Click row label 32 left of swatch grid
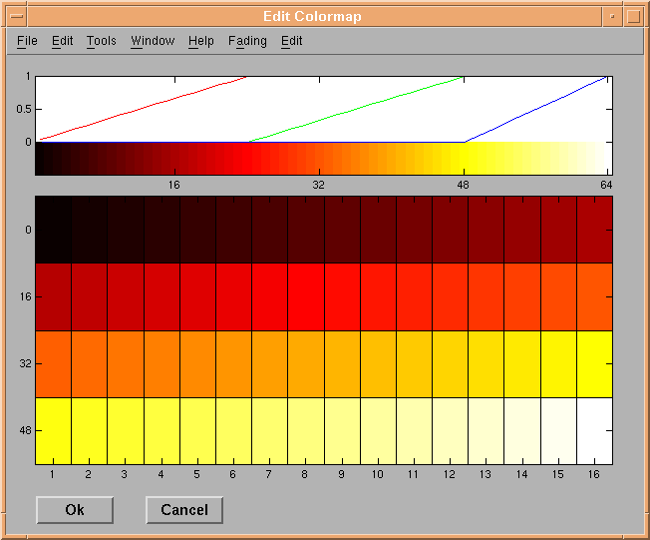650x540 pixels. tap(25, 363)
